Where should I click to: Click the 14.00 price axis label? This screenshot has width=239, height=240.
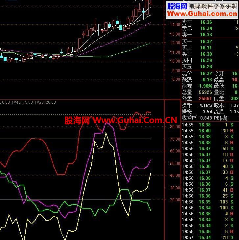point(175,24)
